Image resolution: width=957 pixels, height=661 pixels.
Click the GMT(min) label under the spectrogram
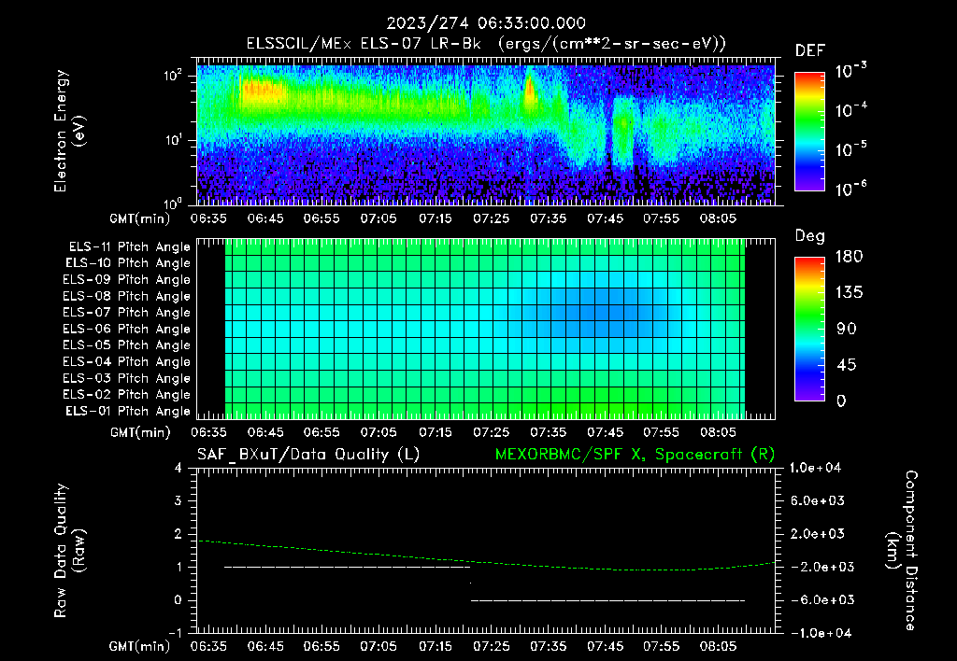coord(140,218)
